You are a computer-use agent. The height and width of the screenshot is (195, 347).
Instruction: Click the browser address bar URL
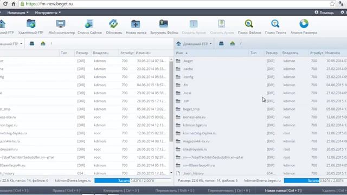point(49,4)
